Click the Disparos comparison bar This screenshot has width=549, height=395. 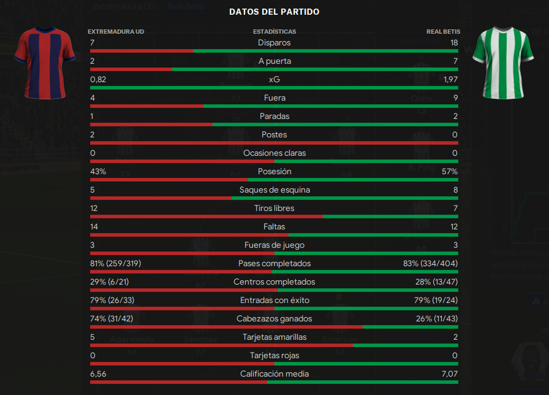click(274, 51)
